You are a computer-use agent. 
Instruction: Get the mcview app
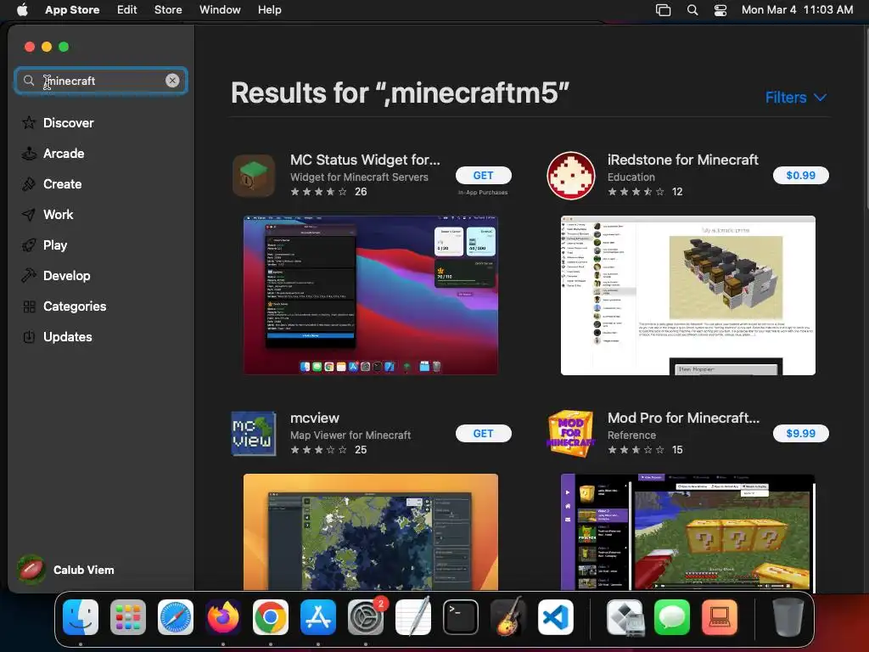point(483,434)
